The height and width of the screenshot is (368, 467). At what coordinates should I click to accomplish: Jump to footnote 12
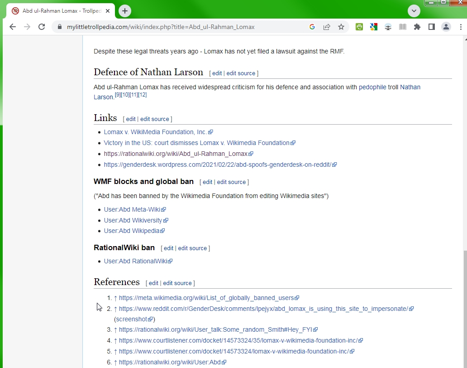click(143, 95)
